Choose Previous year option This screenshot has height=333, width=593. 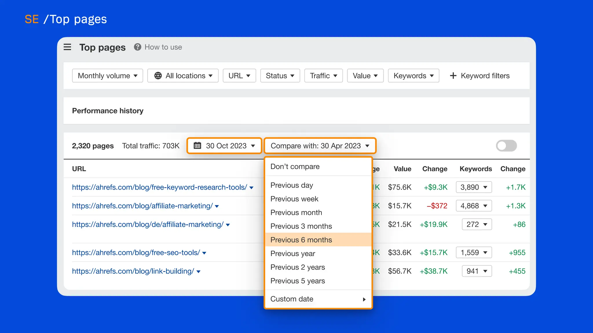click(x=318, y=254)
